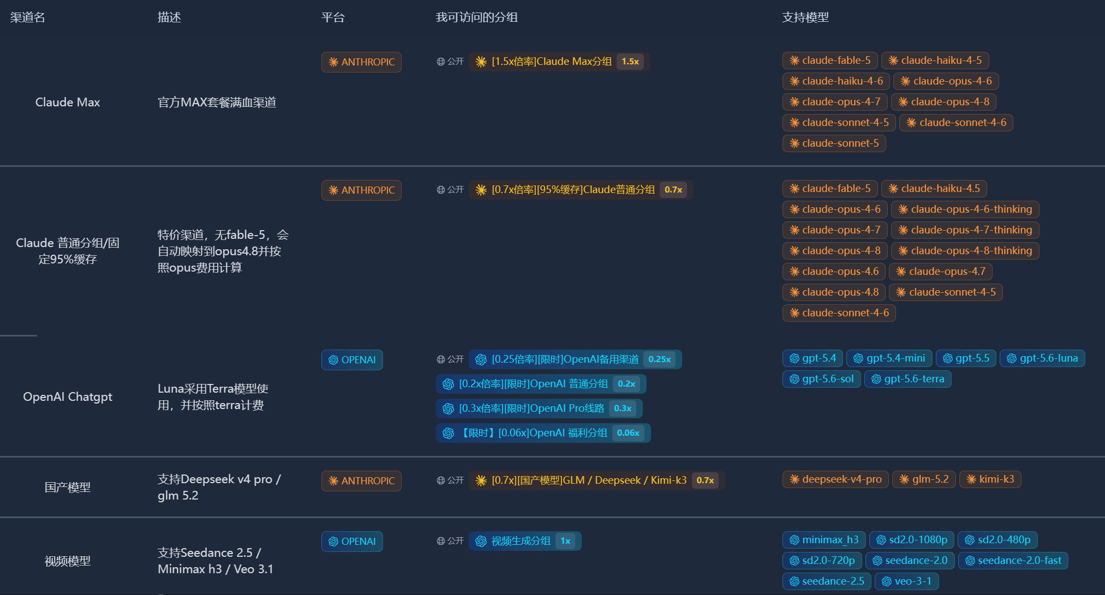Select the Claude 普通分组/固定95%缓存 channel name
The width and height of the screenshot is (1105, 595).
[68, 251]
